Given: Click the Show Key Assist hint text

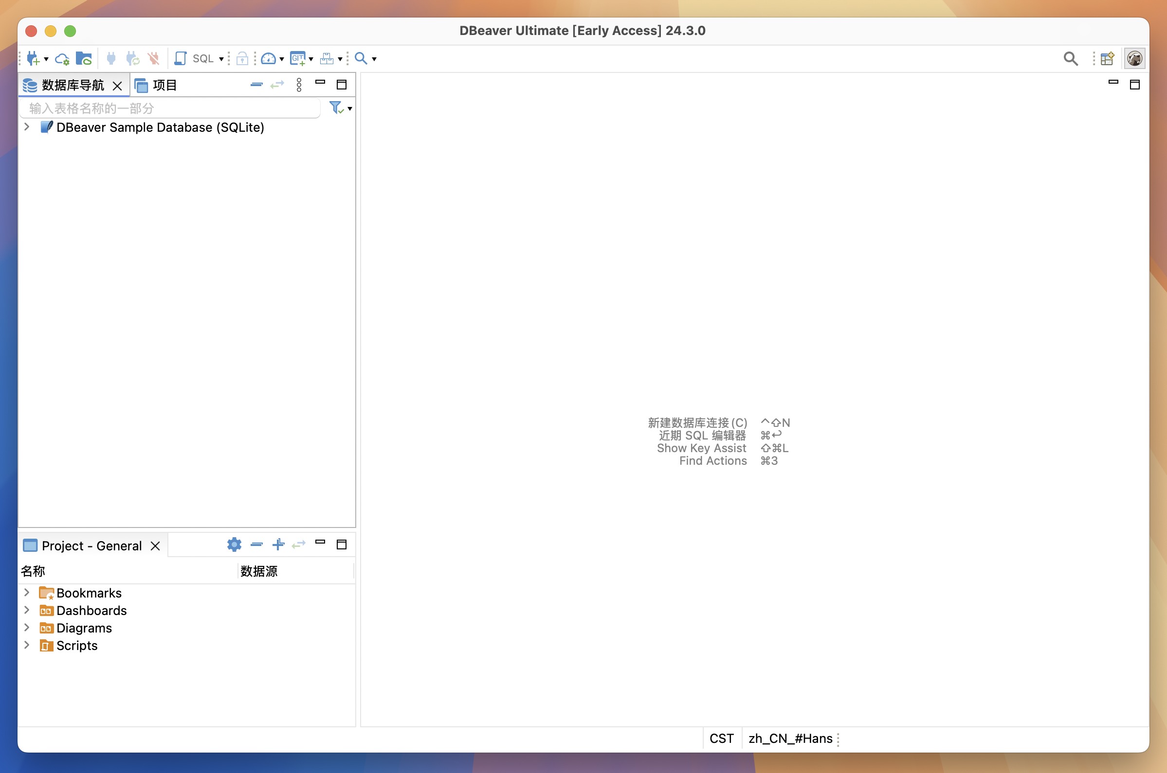Looking at the screenshot, I should [701, 448].
